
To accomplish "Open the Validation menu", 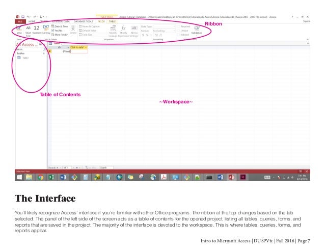I will coord(197,31).
